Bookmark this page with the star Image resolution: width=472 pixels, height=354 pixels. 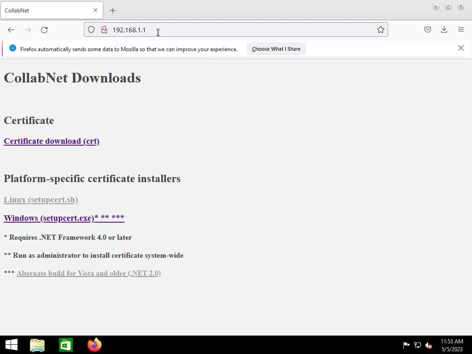[380, 29]
